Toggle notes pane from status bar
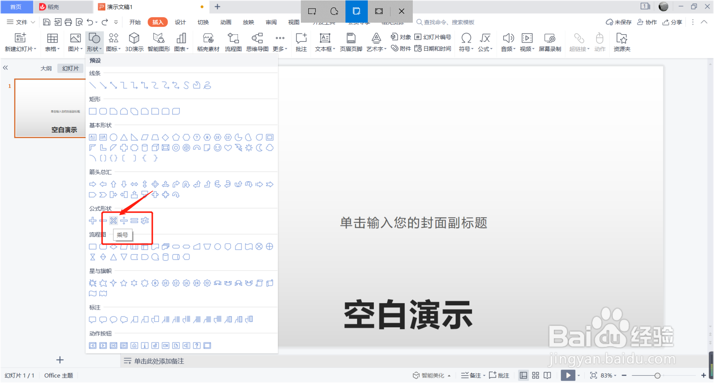 [473, 375]
